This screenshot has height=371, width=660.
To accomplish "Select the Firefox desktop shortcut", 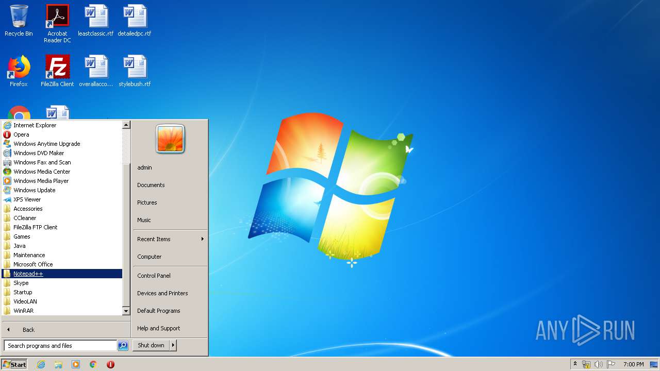I will pos(19,71).
